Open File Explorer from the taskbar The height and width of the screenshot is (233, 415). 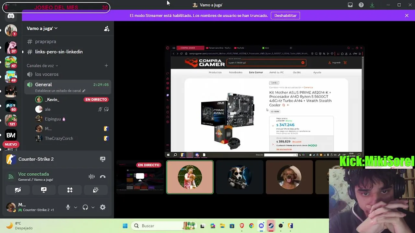point(222,226)
